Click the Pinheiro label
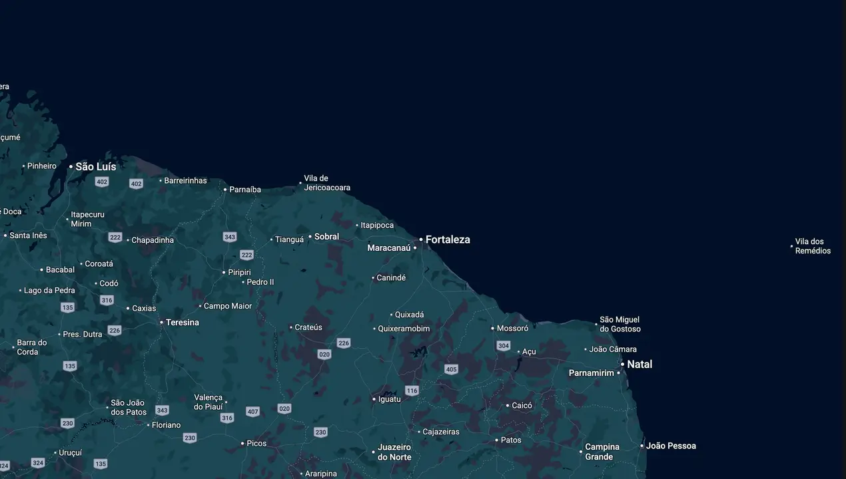This screenshot has height=479, width=846. coord(42,166)
